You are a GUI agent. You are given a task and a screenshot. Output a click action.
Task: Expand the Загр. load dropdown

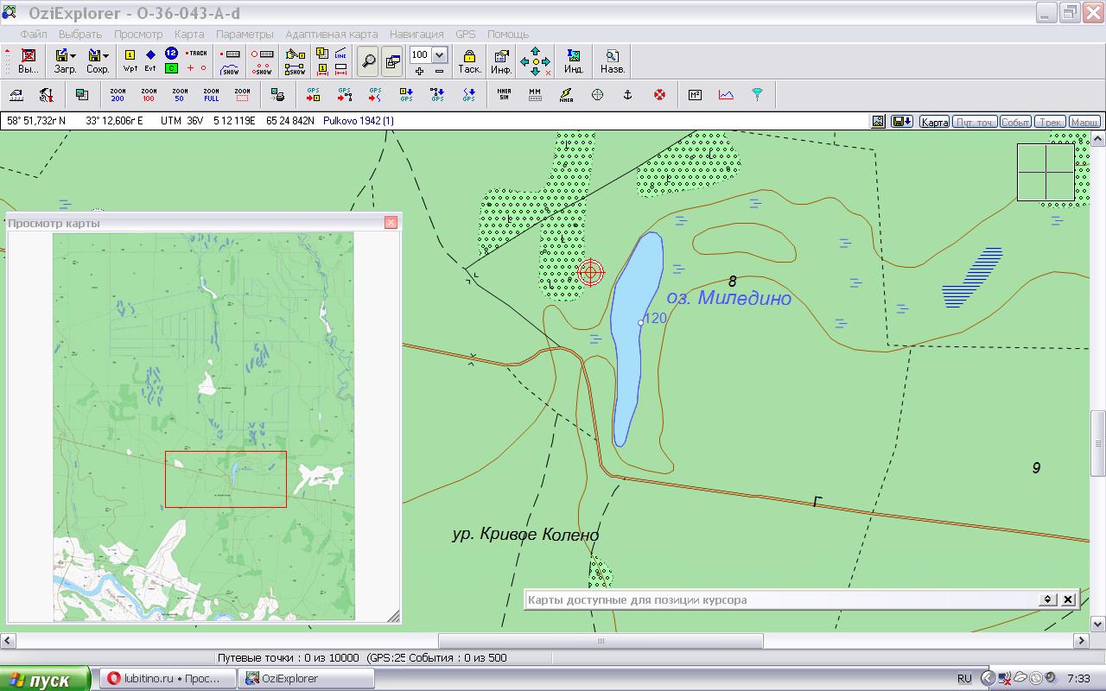tap(74, 55)
